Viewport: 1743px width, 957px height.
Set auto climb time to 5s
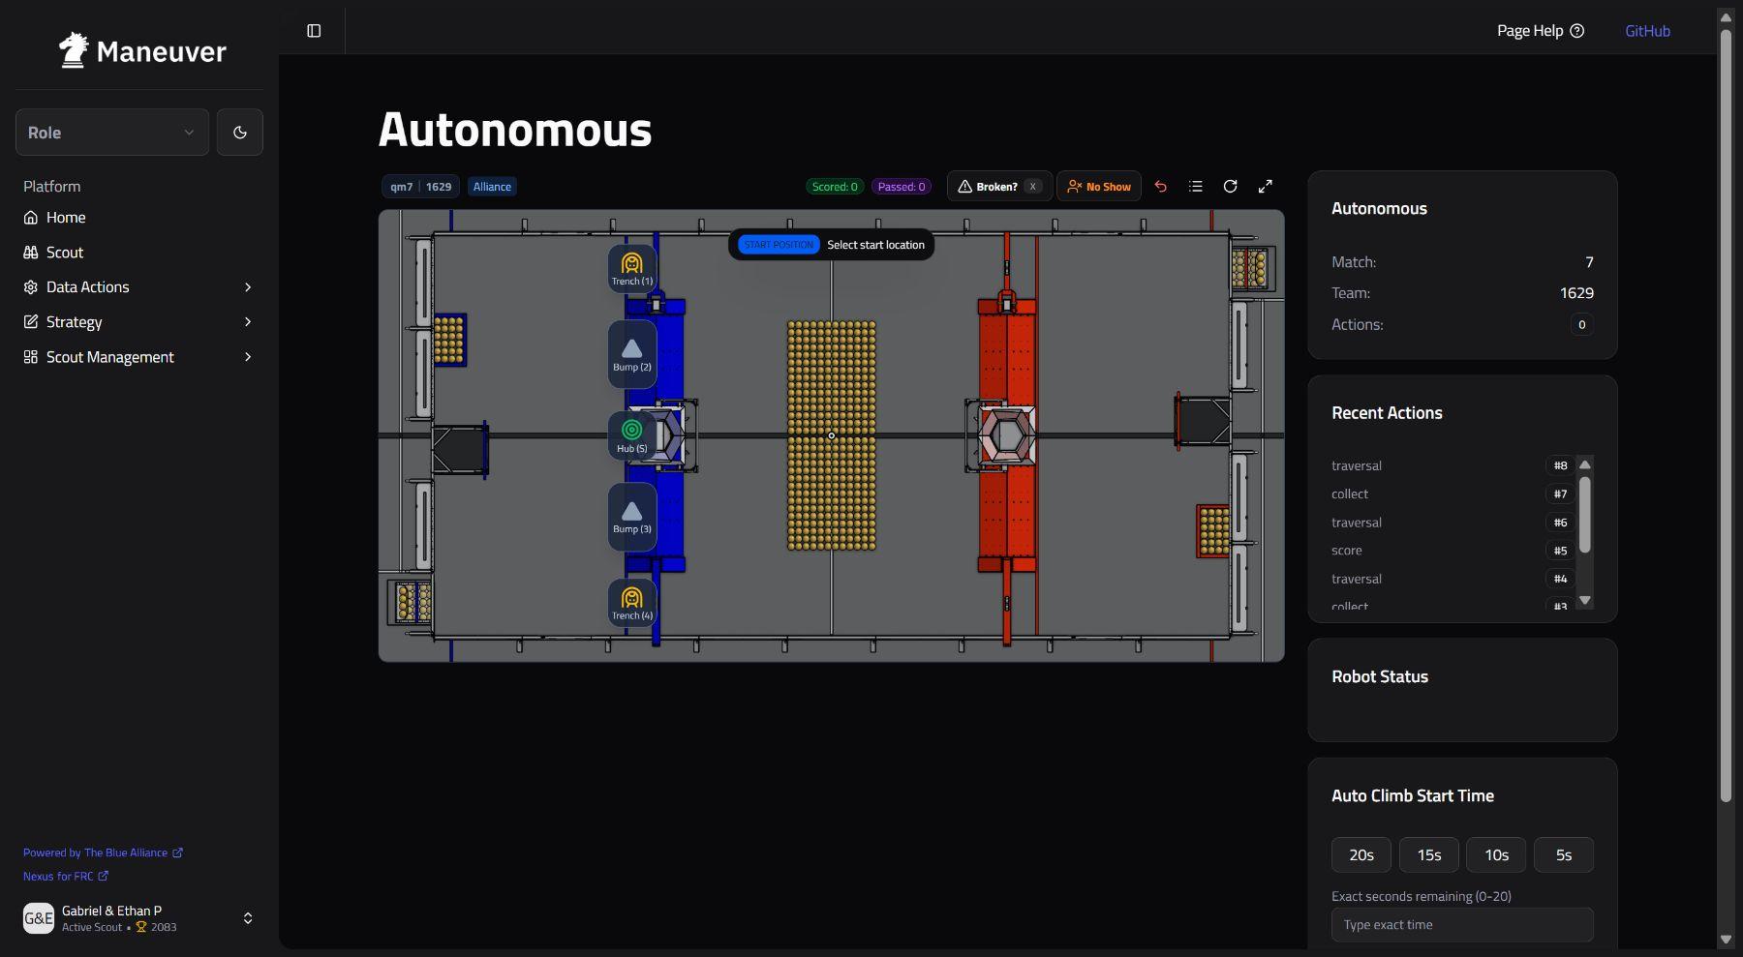pos(1564,855)
